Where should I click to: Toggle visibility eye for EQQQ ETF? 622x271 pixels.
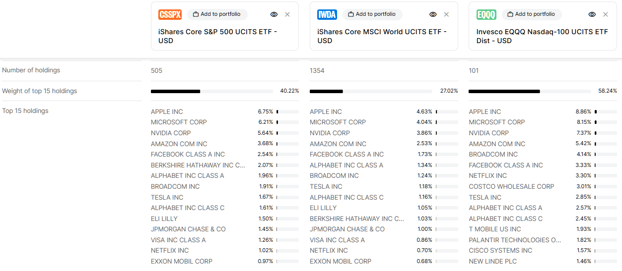click(592, 15)
